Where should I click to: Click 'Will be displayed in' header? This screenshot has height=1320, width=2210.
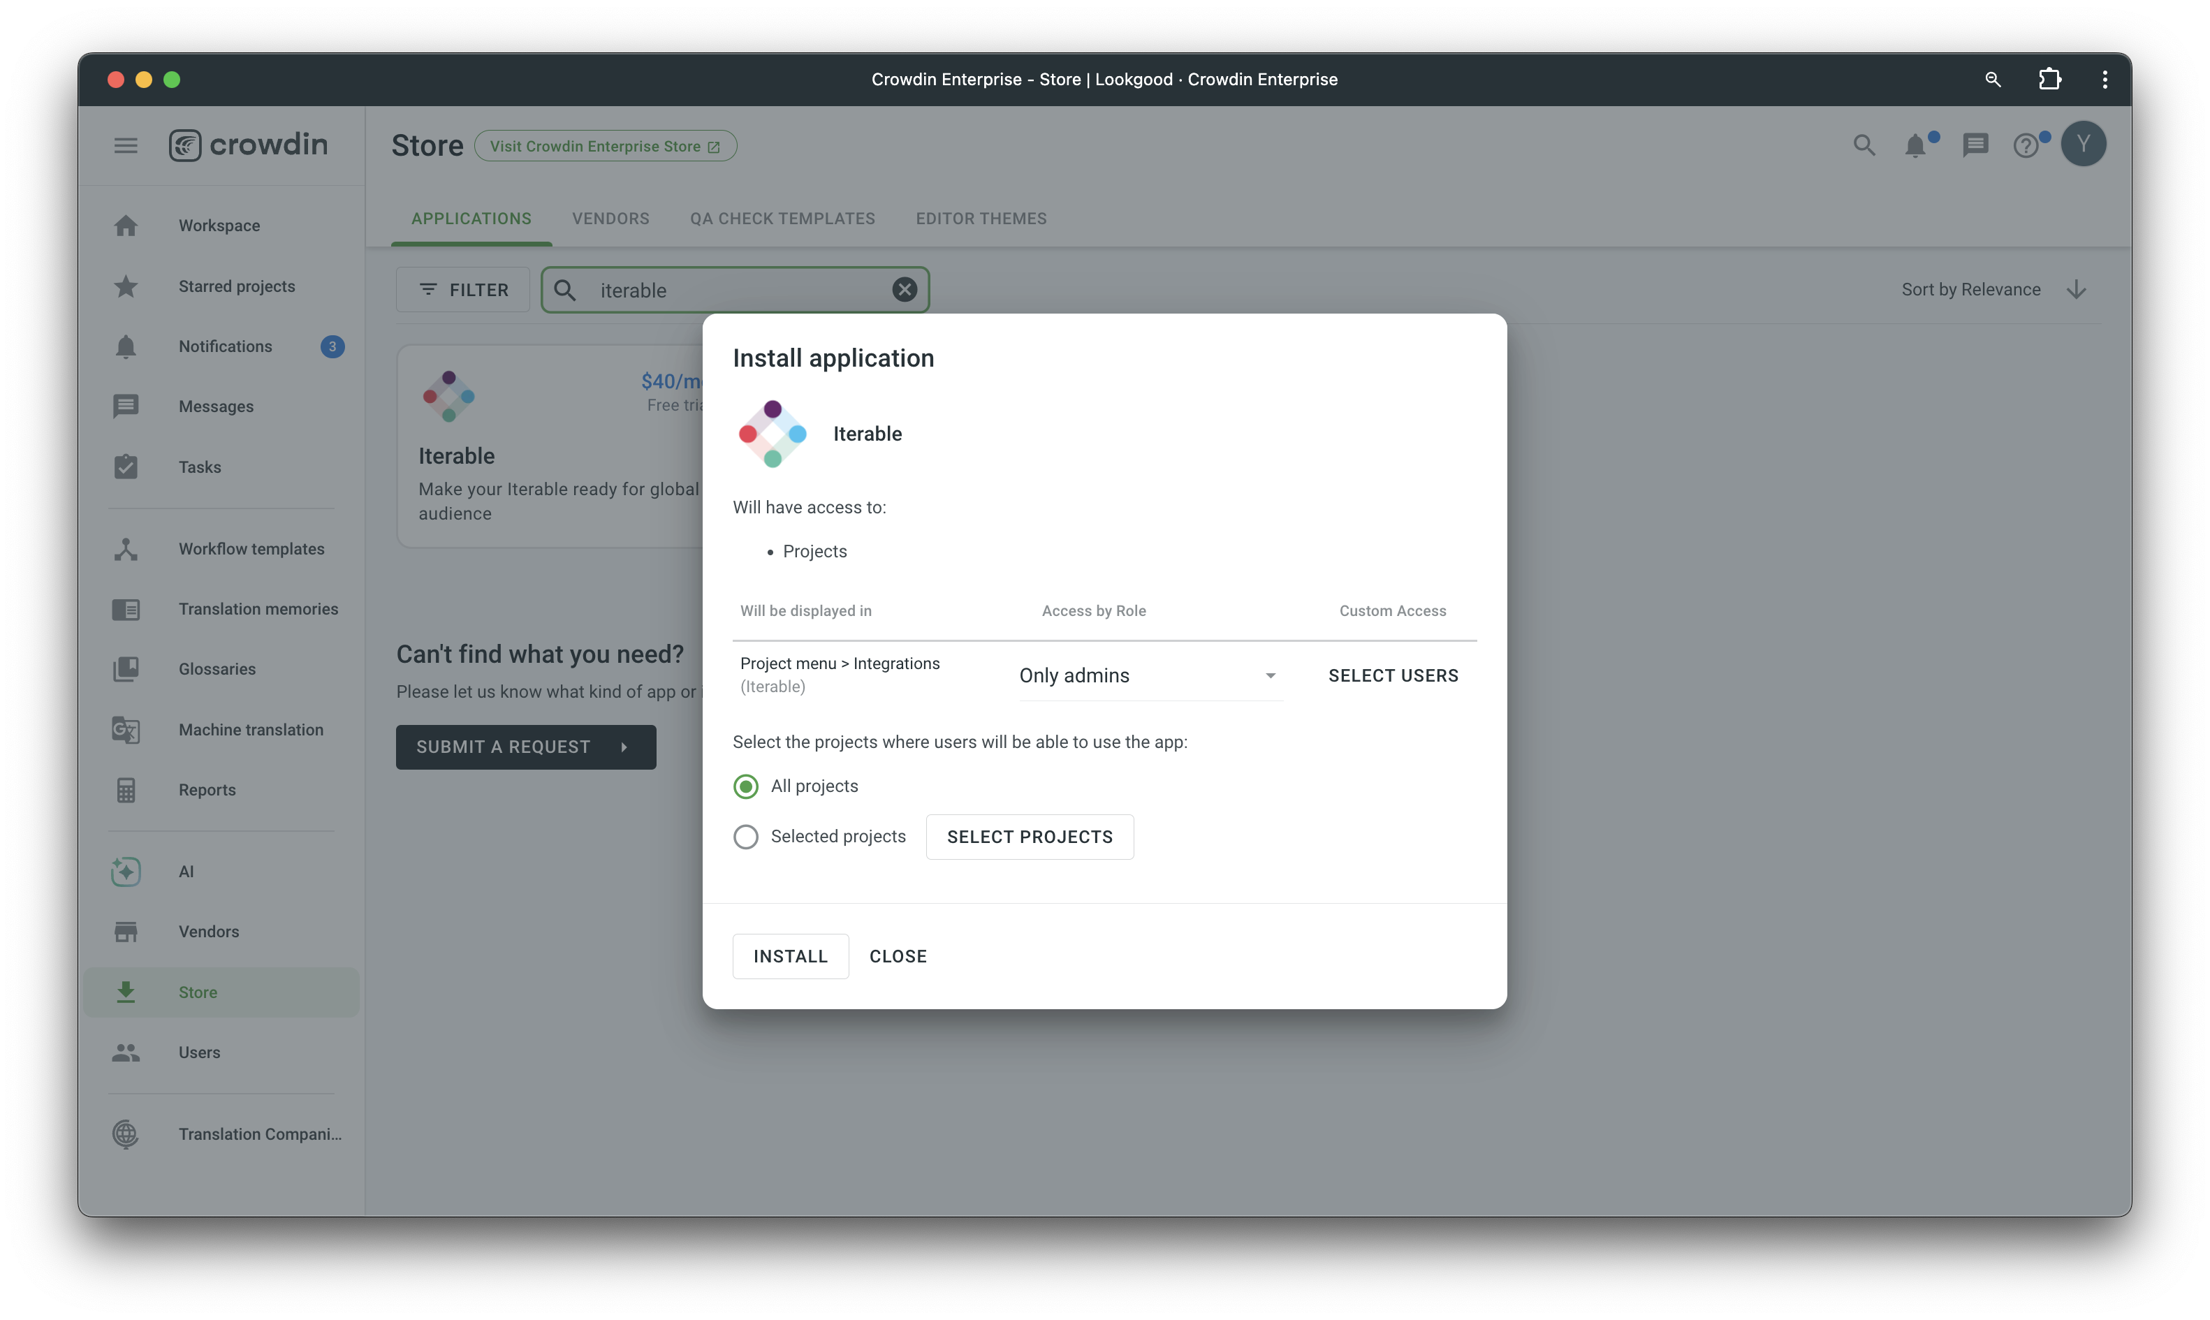[x=805, y=611]
